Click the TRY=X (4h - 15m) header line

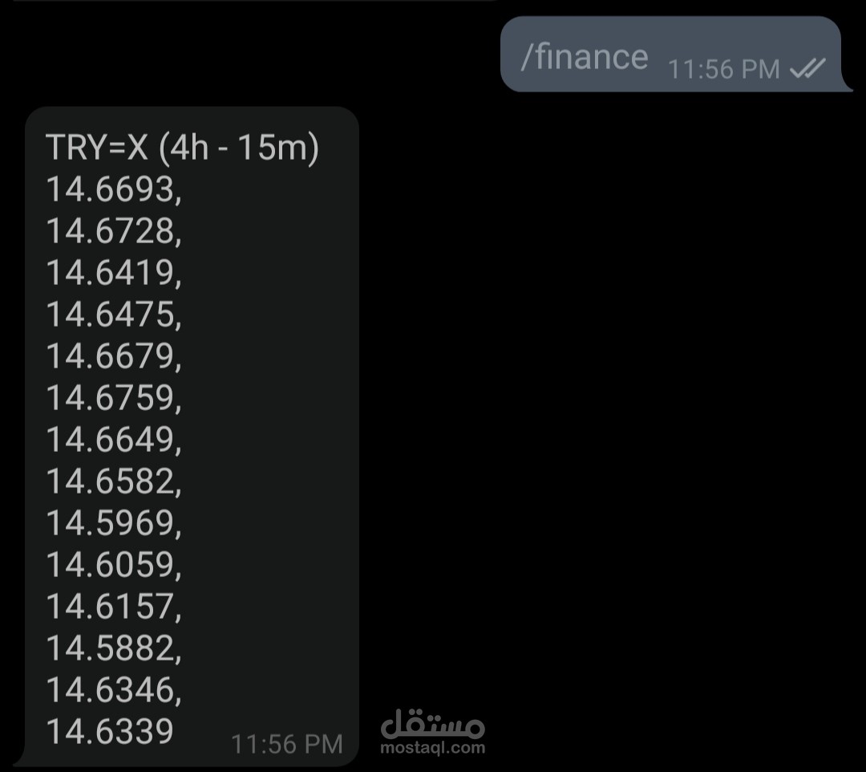[x=182, y=148]
